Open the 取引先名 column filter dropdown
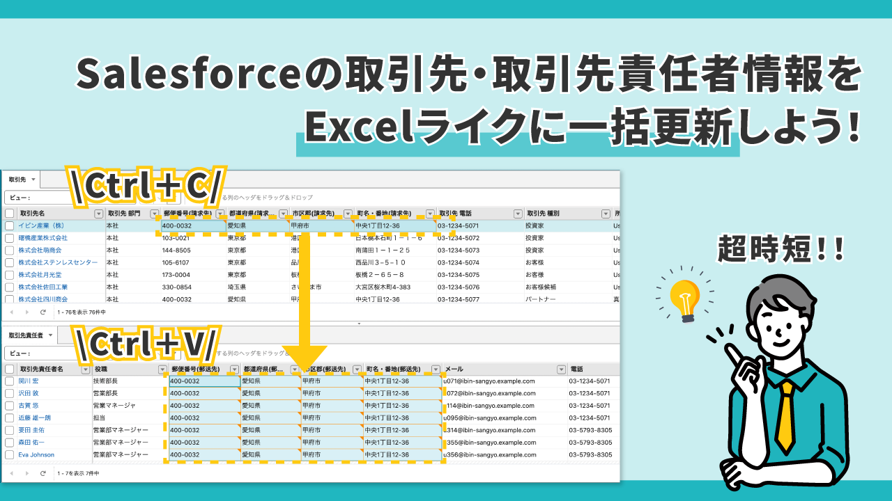This screenshot has height=501, width=892. (98, 214)
